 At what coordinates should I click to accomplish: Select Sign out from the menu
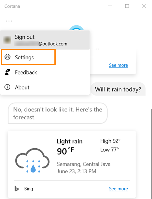pyautogui.click(x=45, y=40)
